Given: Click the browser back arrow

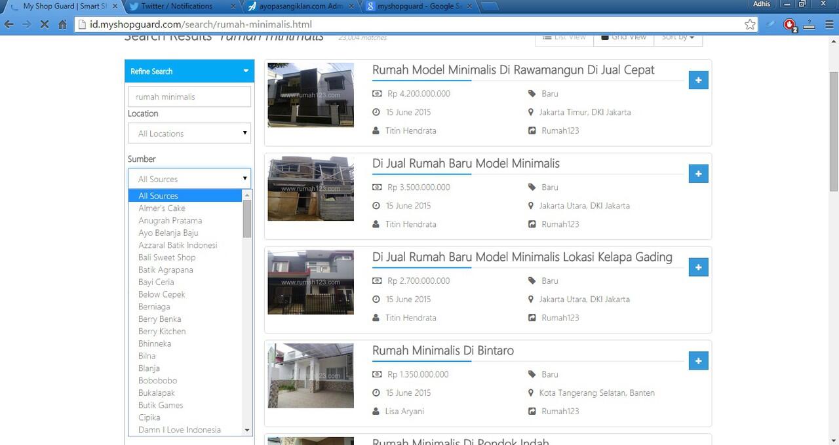Looking at the screenshot, I should (x=9, y=24).
